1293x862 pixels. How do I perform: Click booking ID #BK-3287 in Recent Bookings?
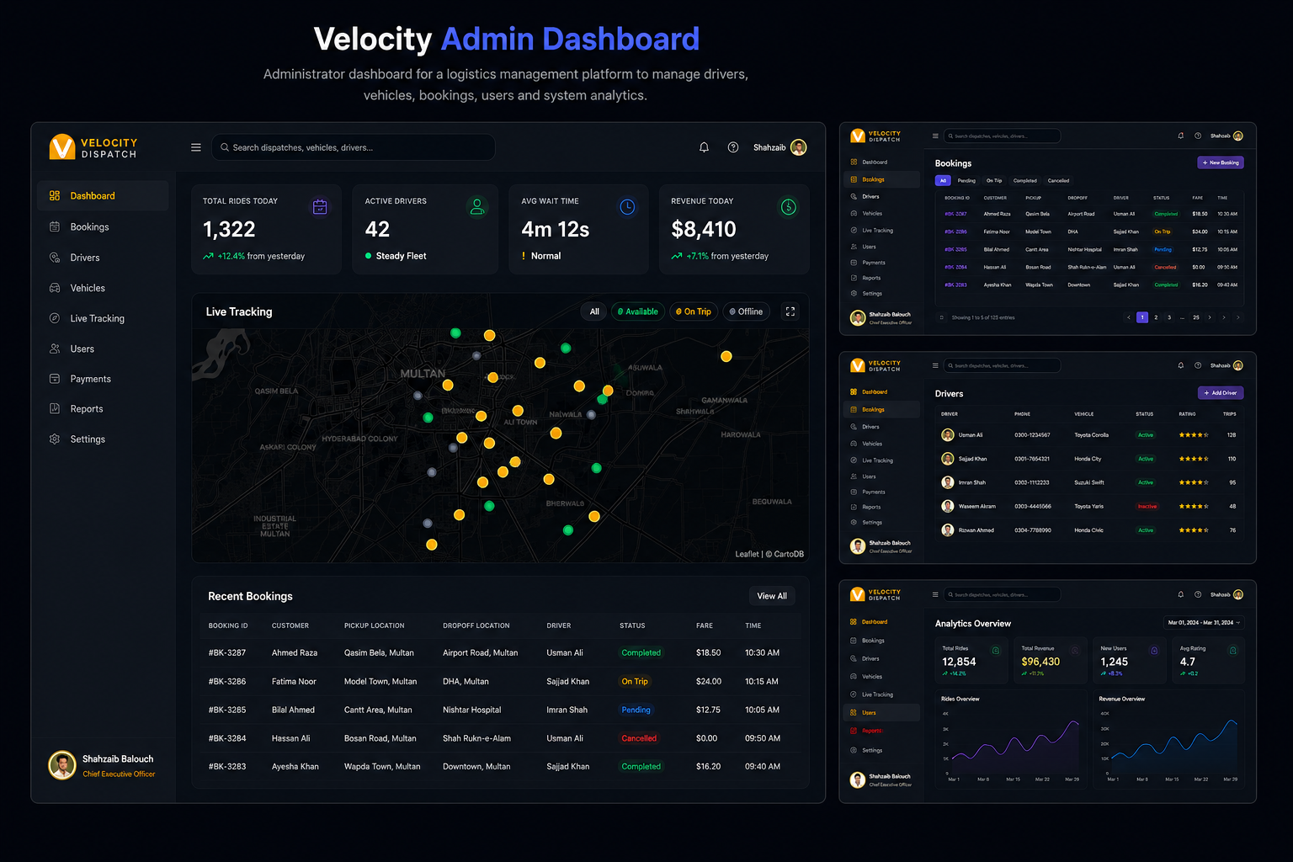click(227, 652)
